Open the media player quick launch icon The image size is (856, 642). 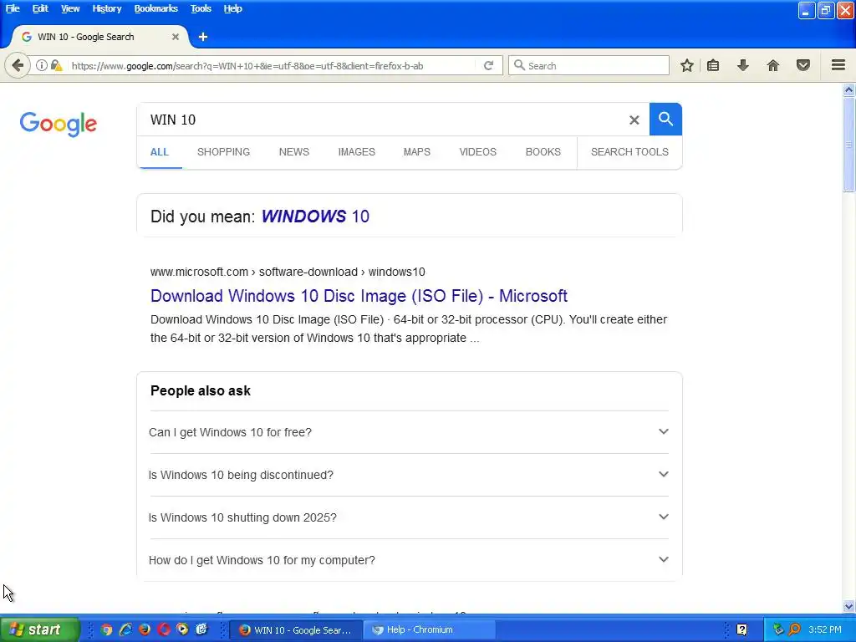click(x=182, y=629)
